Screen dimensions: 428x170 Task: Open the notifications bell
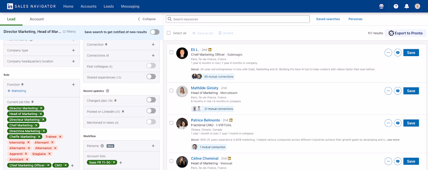coord(407,6)
